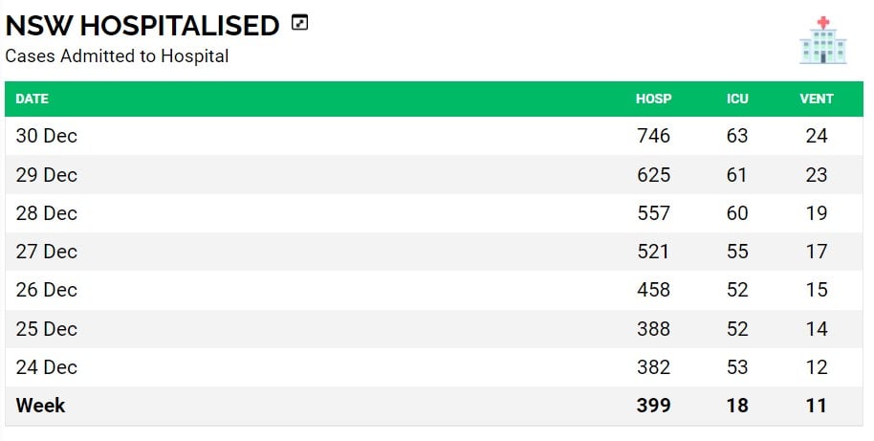Click the weekly HOSP total 399
The width and height of the screenshot is (874, 441).
point(653,406)
